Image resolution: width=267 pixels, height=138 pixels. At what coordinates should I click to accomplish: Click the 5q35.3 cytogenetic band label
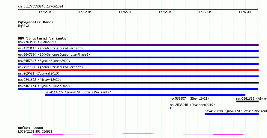23,26
